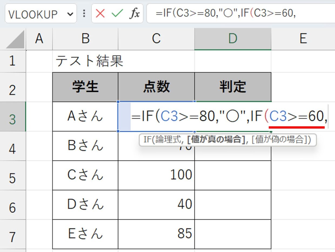Click the empty 判定 cell for Eさん

(233, 234)
